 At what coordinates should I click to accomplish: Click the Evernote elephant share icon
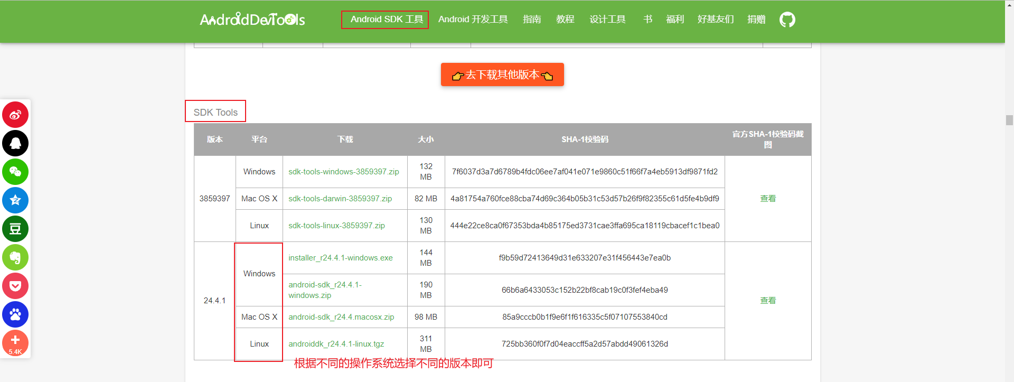click(15, 257)
